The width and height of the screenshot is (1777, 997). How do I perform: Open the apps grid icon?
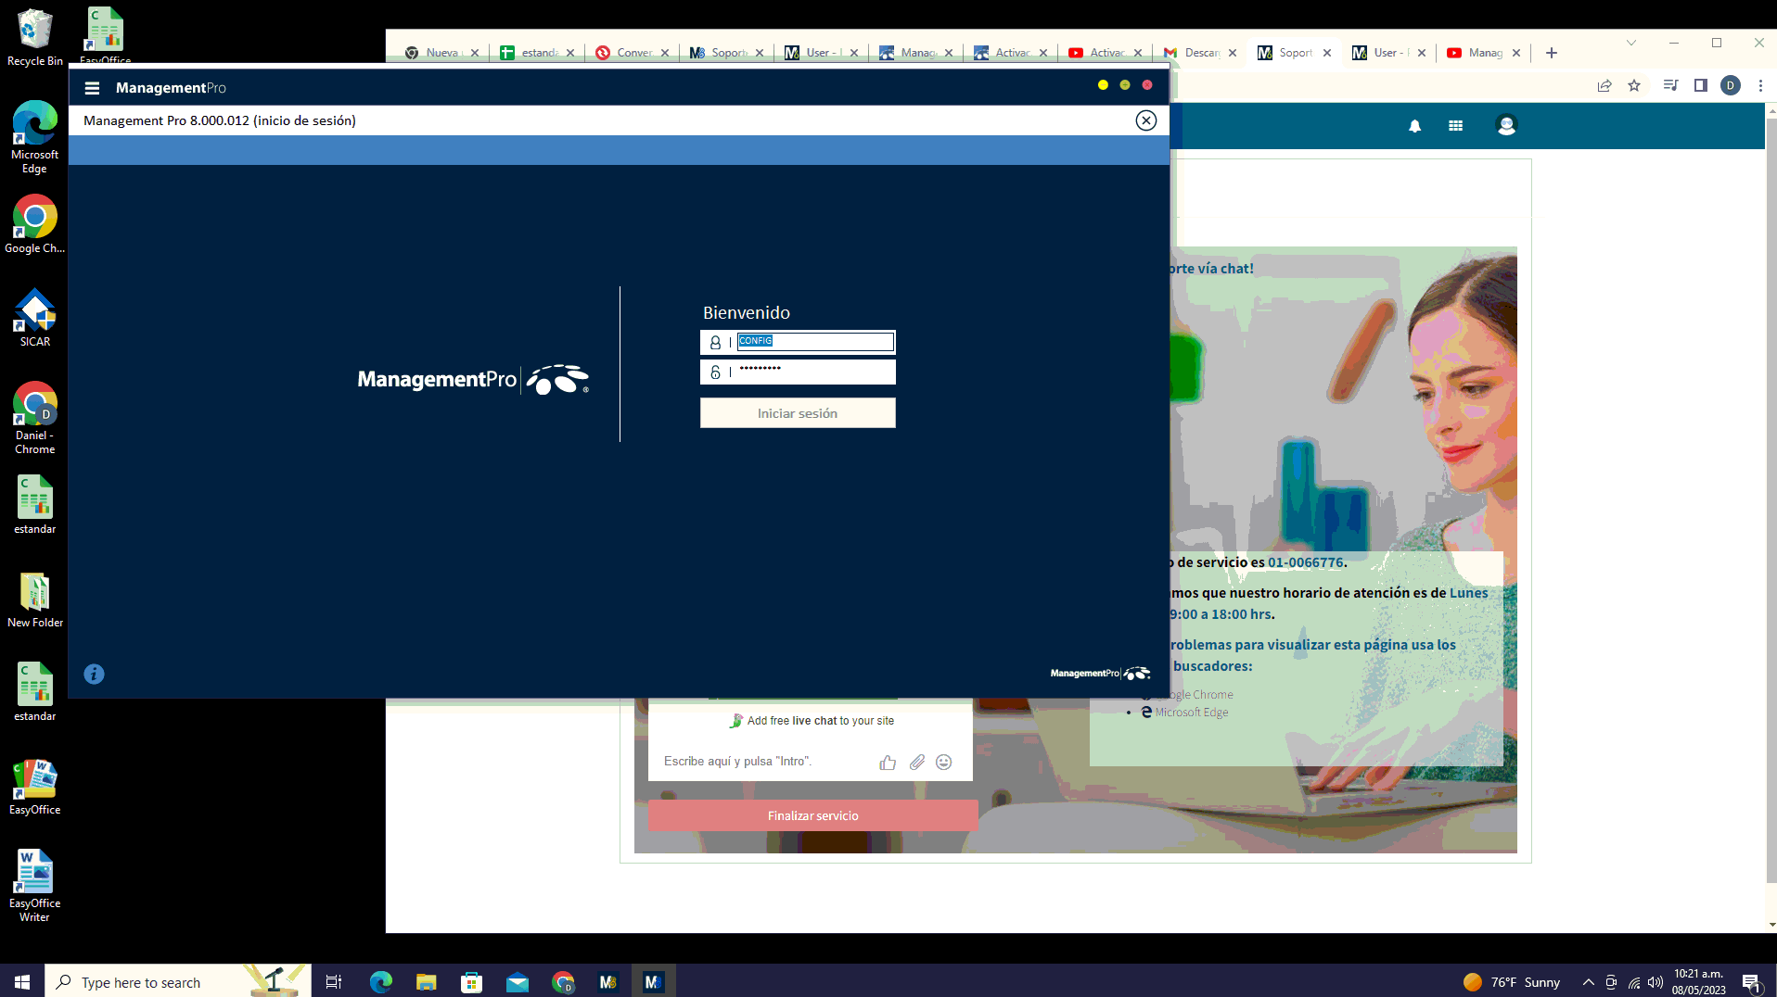coord(1455,126)
